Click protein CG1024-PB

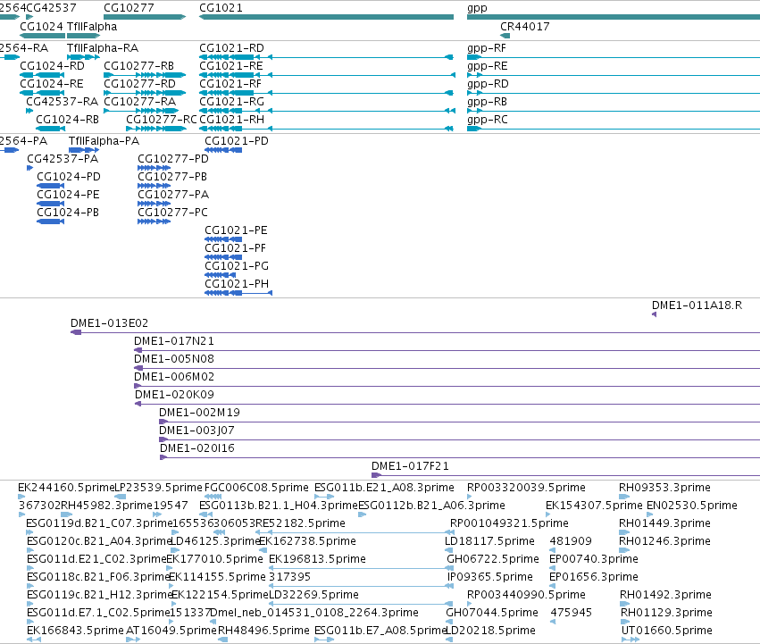68,213
